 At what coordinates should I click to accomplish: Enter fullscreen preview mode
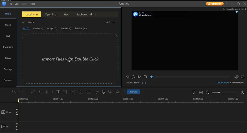(242, 77)
